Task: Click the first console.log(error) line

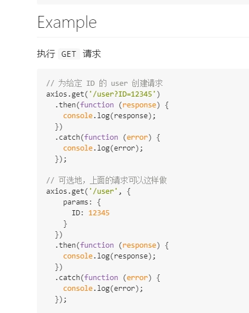Action: 103,148
